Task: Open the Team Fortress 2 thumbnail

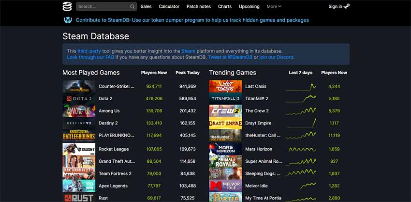Action: pos(79,173)
